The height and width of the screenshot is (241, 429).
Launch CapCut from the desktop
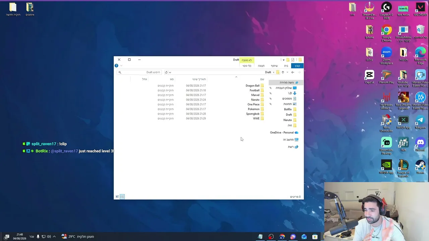pyautogui.click(x=369, y=77)
